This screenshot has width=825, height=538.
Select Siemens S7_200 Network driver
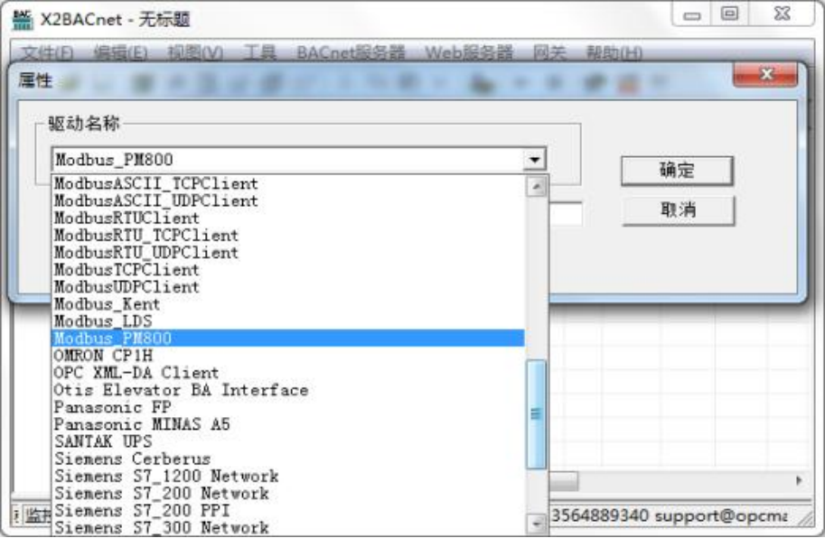click(288, 493)
